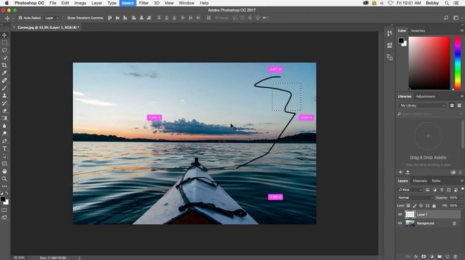Open the Fill slider dropdown arrow

pos(461,206)
